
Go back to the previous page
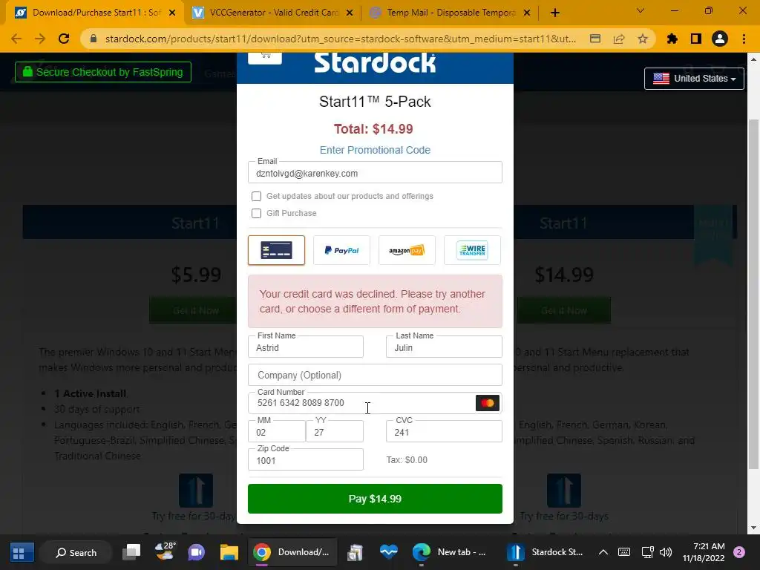[x=16, y=39]
